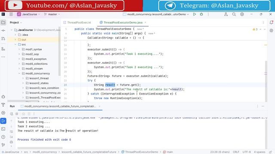Open the Git tool window
This screenshot has height=154, width=275.
coord(3,145)
